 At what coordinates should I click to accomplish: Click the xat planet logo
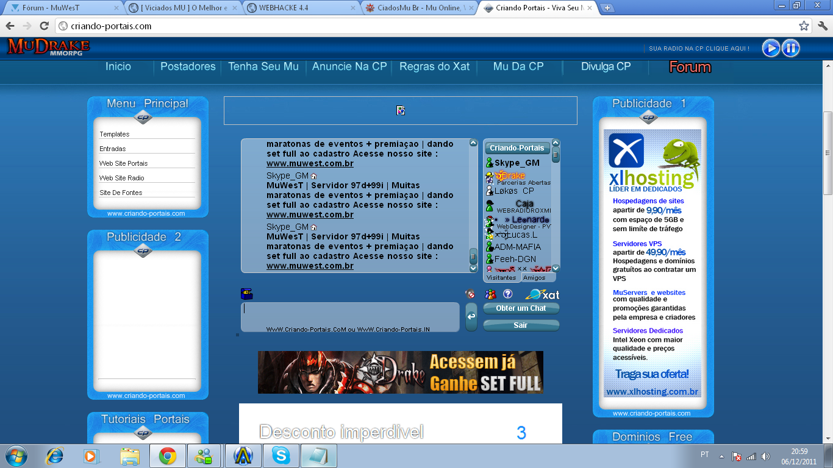[542, 294]
